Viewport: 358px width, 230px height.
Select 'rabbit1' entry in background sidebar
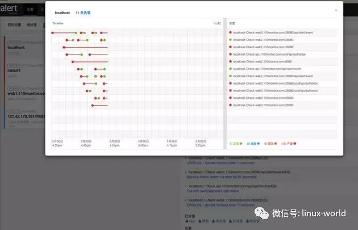(x=14, y=70)
